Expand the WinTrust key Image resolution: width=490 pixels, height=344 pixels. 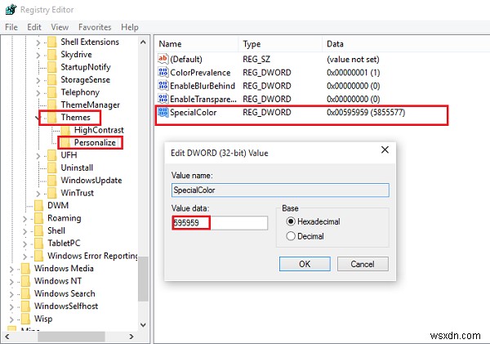(38, 194)
